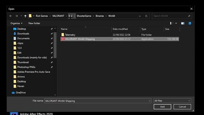Go back using the back arrow

pyautogui.click(x=11, y=16)
